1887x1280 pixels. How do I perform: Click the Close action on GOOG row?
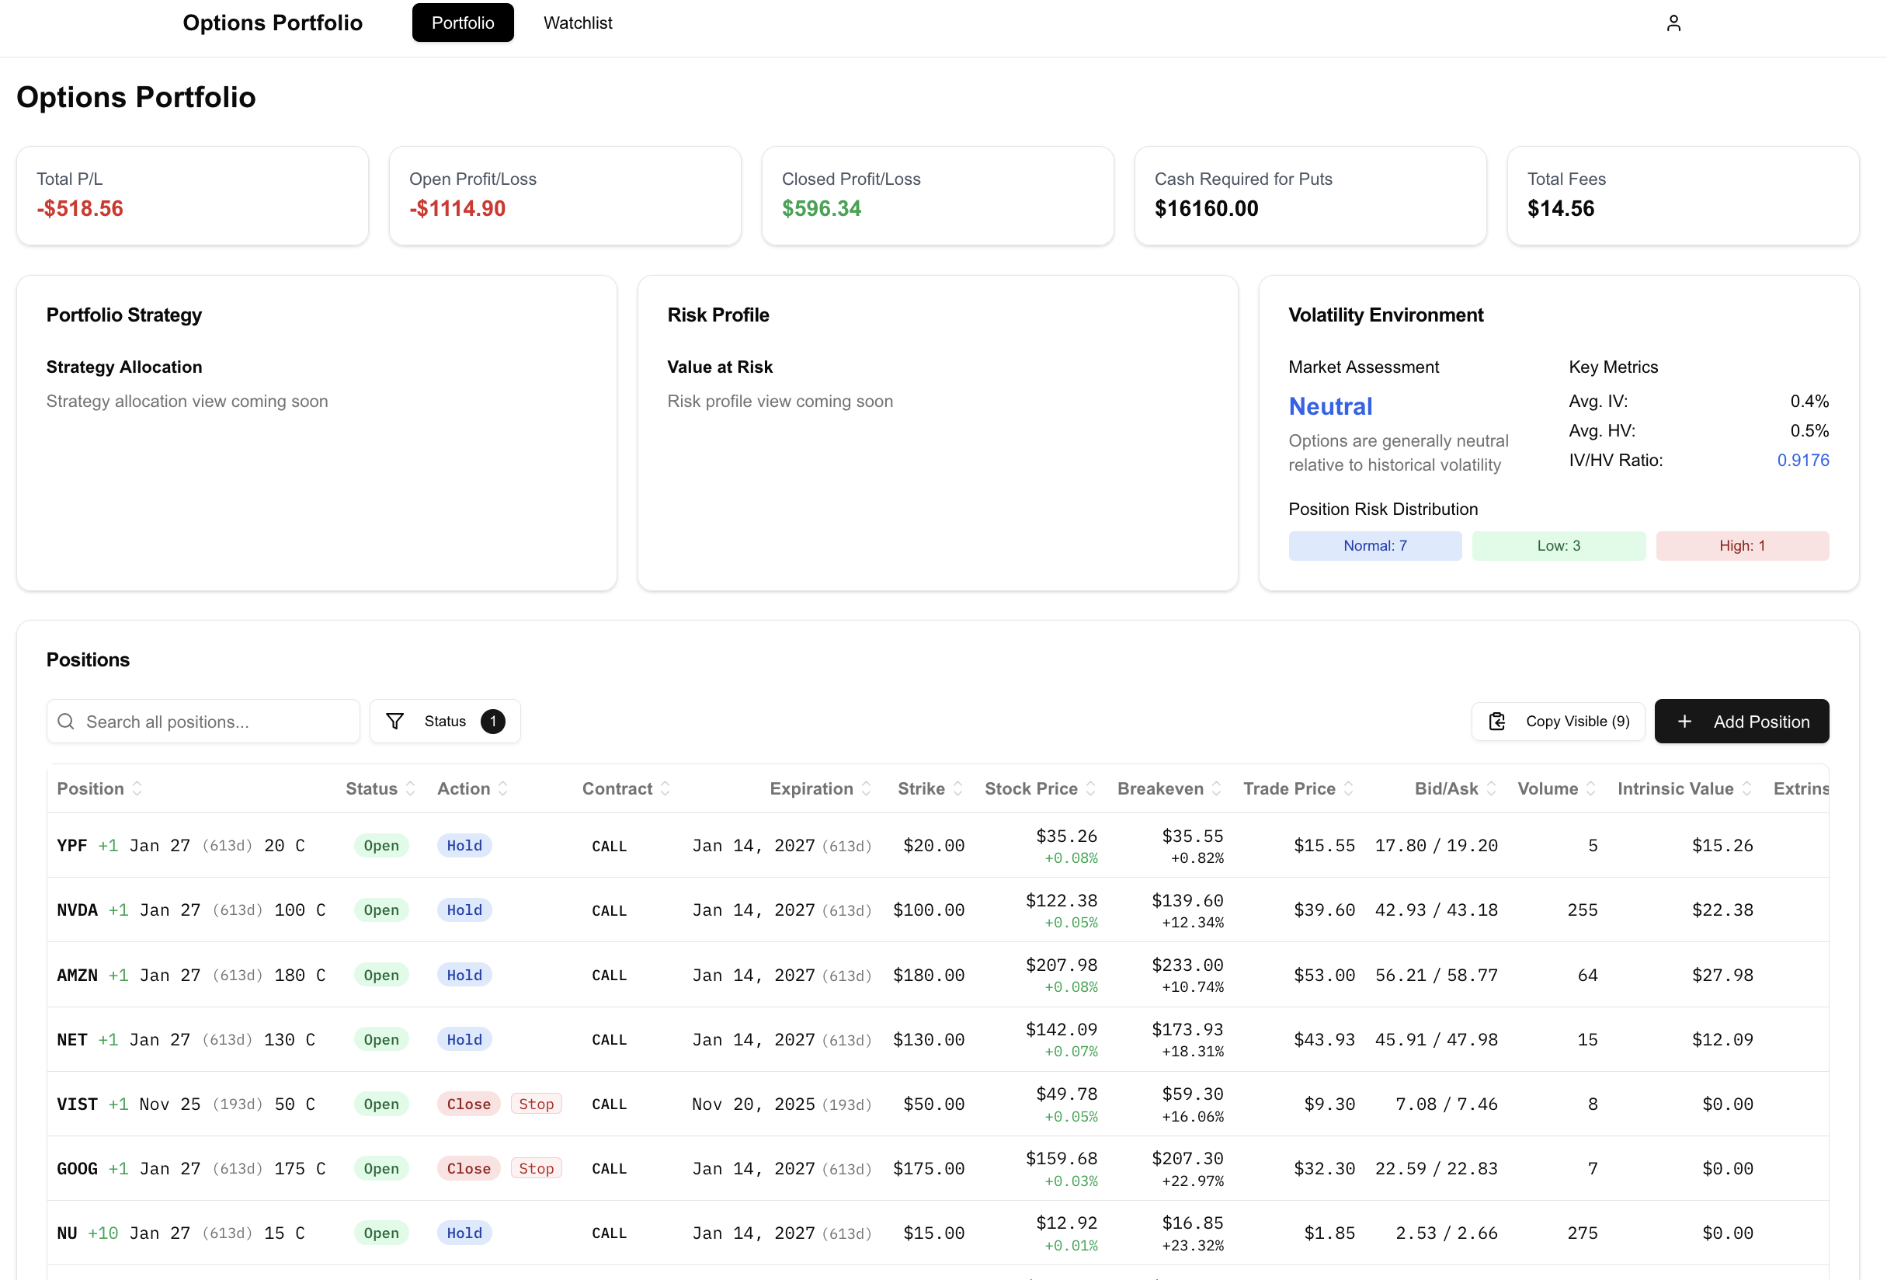(468, 1168)
